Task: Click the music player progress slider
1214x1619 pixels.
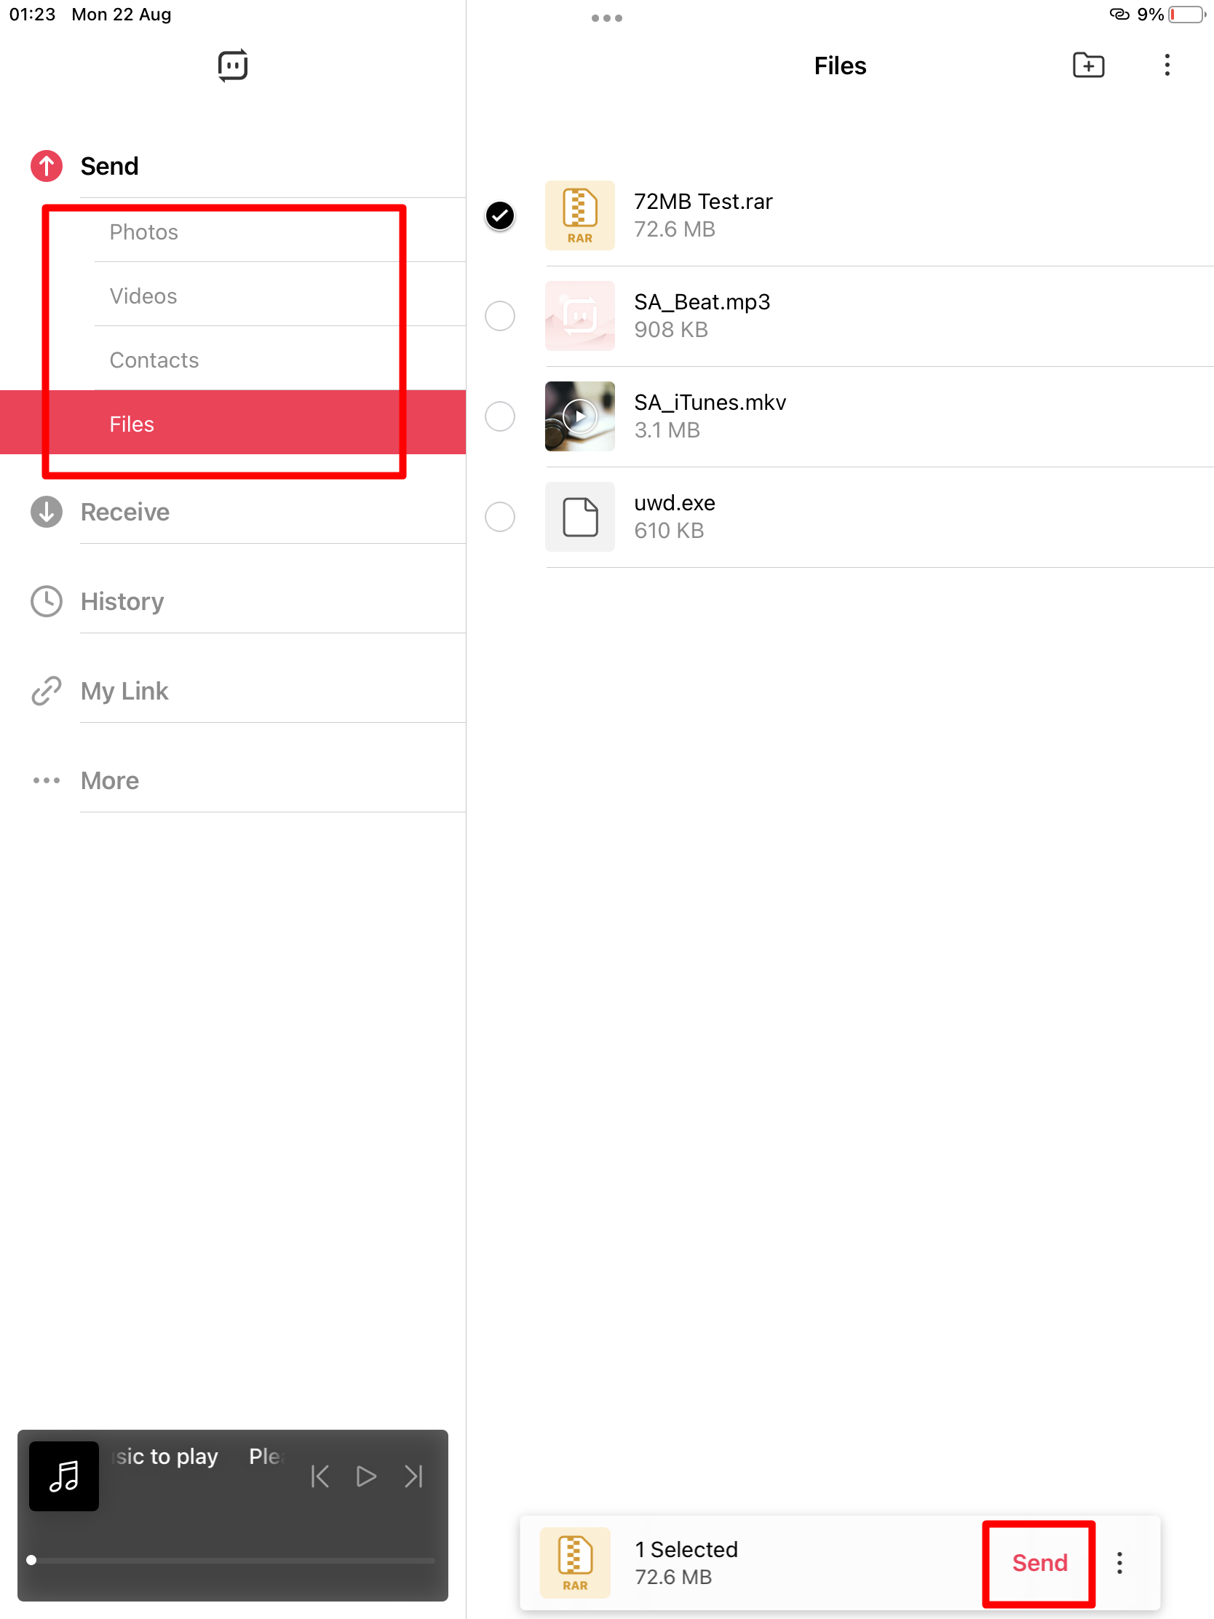Action: (233, 1560)
